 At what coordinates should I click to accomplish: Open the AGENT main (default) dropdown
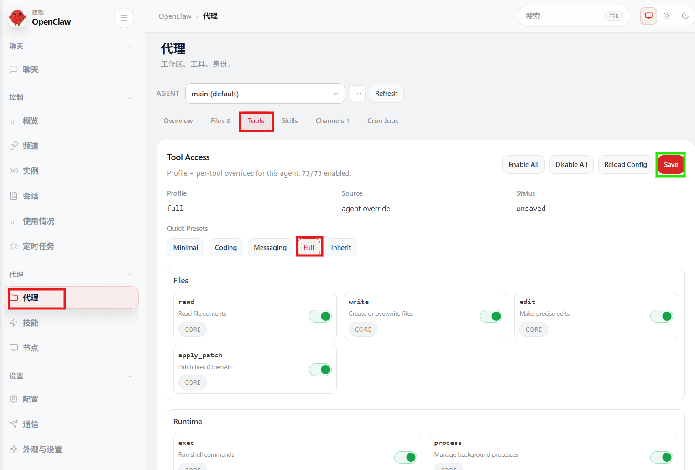[x=265, y=94]
